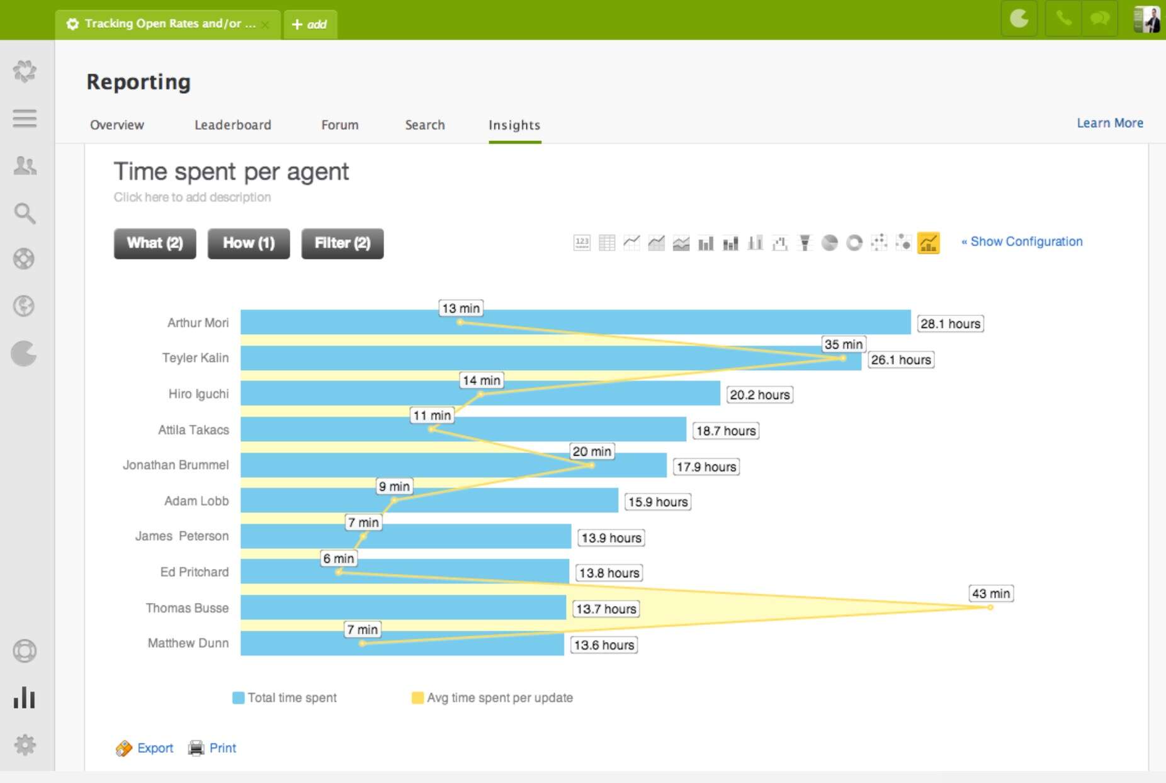
Task: Switch to the Leaderboard tab
Action: point(233,125)
